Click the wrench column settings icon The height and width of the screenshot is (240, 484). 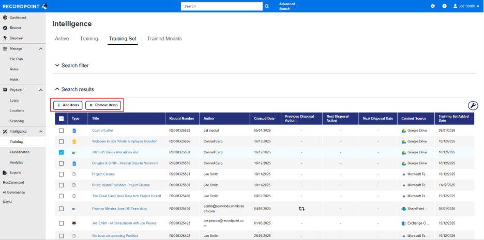click(473, 105)
